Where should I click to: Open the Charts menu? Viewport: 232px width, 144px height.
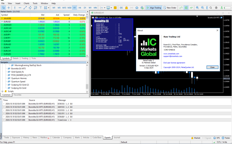pyautogui.click(x=26, y=3)
